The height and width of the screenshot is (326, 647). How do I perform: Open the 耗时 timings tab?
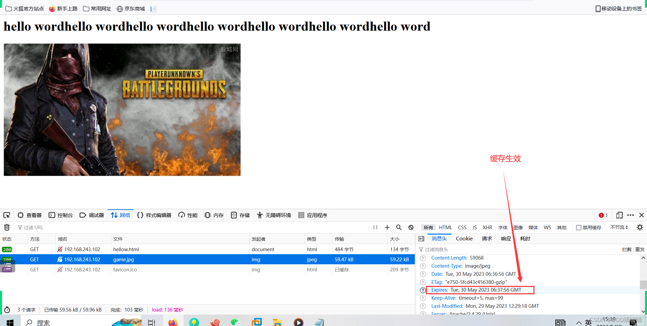(525, 239)
